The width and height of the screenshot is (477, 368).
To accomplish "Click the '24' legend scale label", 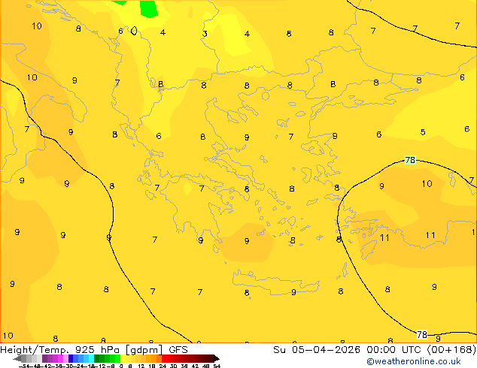I will coord(163,366).
